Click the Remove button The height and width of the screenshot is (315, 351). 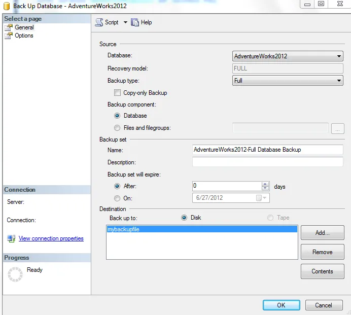(323, 252)
